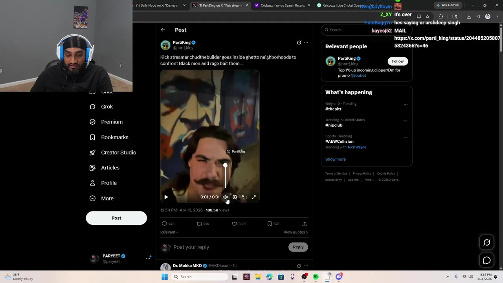The image size is (503, 283).
Task: Open the floating Grok button
Action: point(486,243)
